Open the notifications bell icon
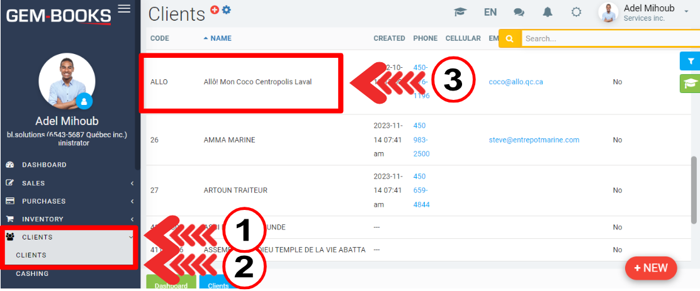700x291 pixels. (548, 12)
